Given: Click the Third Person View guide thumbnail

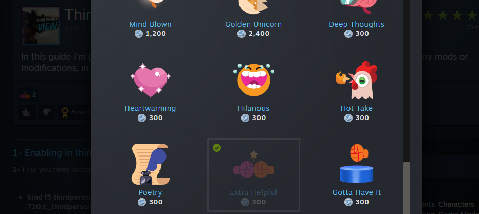Looking at the screenshot, I should pyautogui.click(x=40, y=26).
